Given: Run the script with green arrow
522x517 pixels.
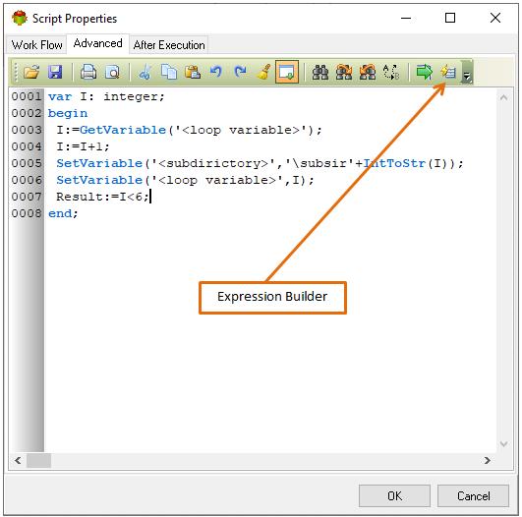Looking at the screenshot, I should (x=424, y=72).
